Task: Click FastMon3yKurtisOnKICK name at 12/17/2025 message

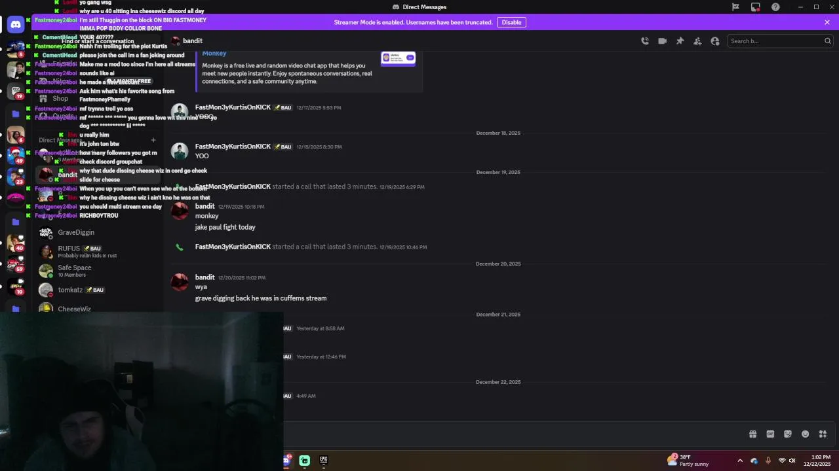Action: coord(233,107)
